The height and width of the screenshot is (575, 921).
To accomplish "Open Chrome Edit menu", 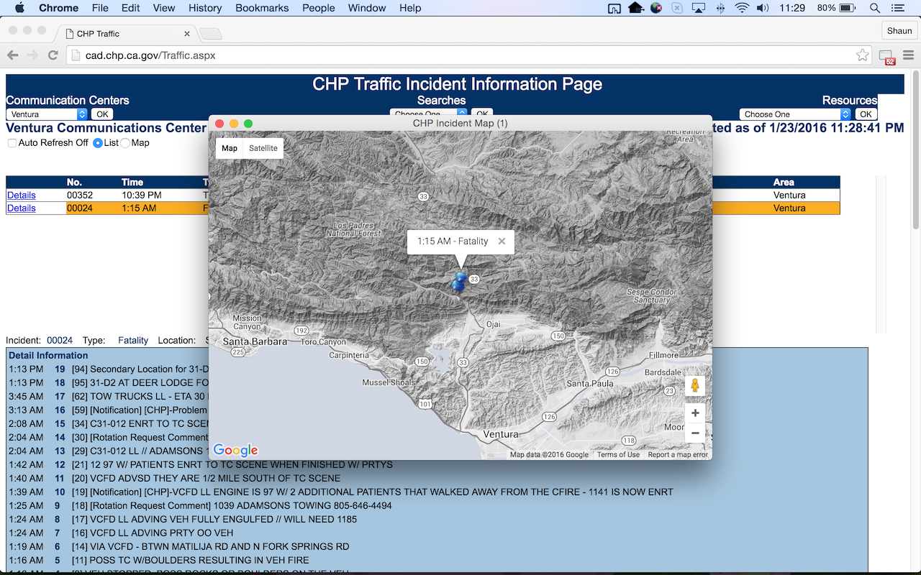I will pyautogui.click(x=131, y=8).
